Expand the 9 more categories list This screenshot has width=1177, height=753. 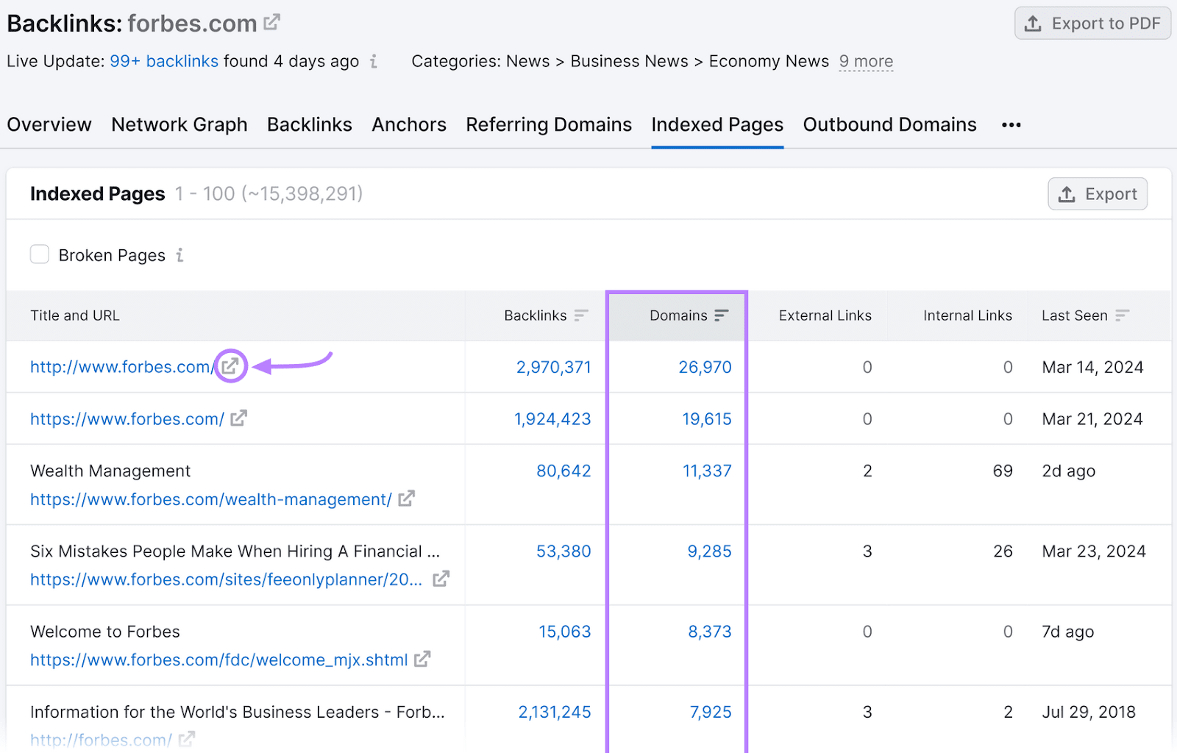pos(866,62)
